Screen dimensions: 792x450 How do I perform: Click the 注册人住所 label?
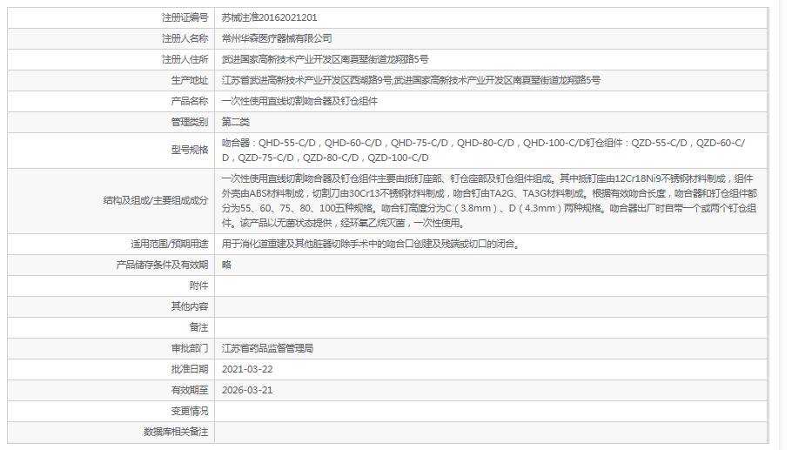click(185, 59)
